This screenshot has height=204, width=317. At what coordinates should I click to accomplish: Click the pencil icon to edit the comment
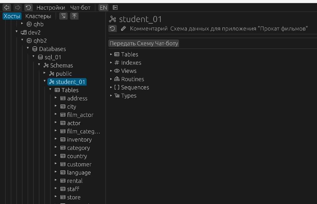[x=123, y=29]
